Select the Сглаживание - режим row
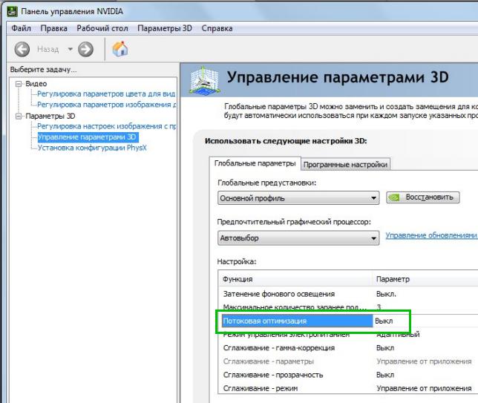Image resolution: width=478 pixels, height=403 pixels. click(348, 388)
